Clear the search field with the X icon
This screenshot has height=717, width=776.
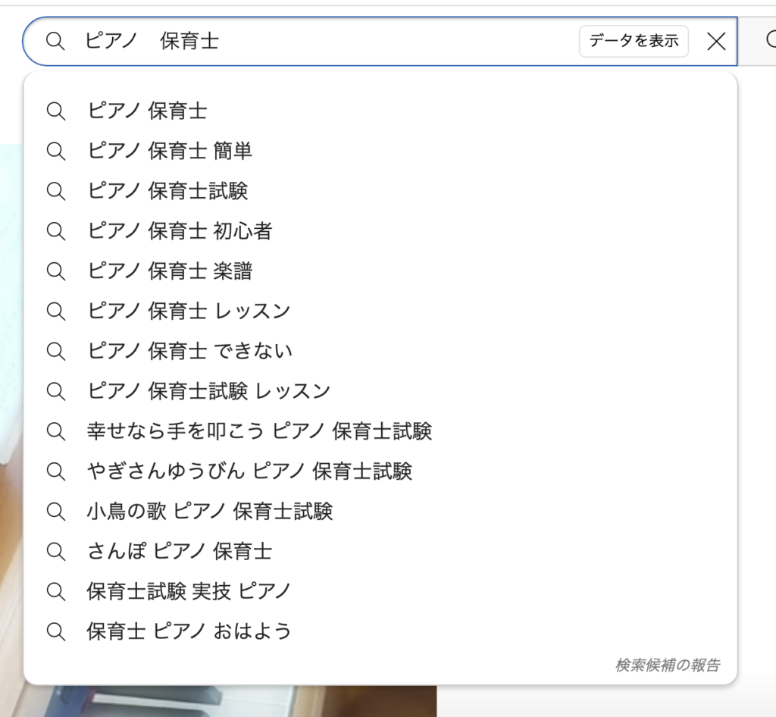pos(716,41)
